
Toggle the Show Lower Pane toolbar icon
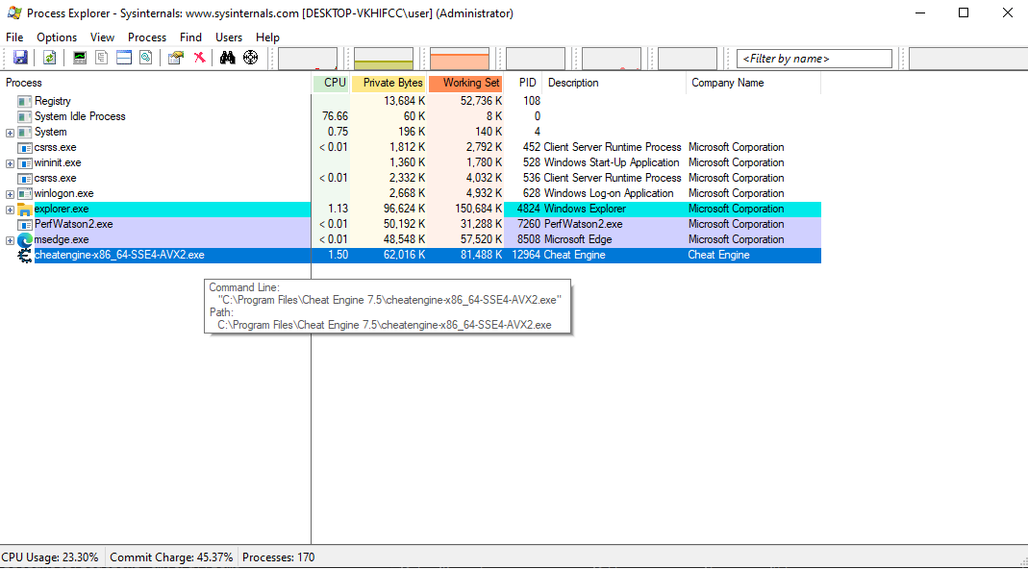[x=124, y=58]
